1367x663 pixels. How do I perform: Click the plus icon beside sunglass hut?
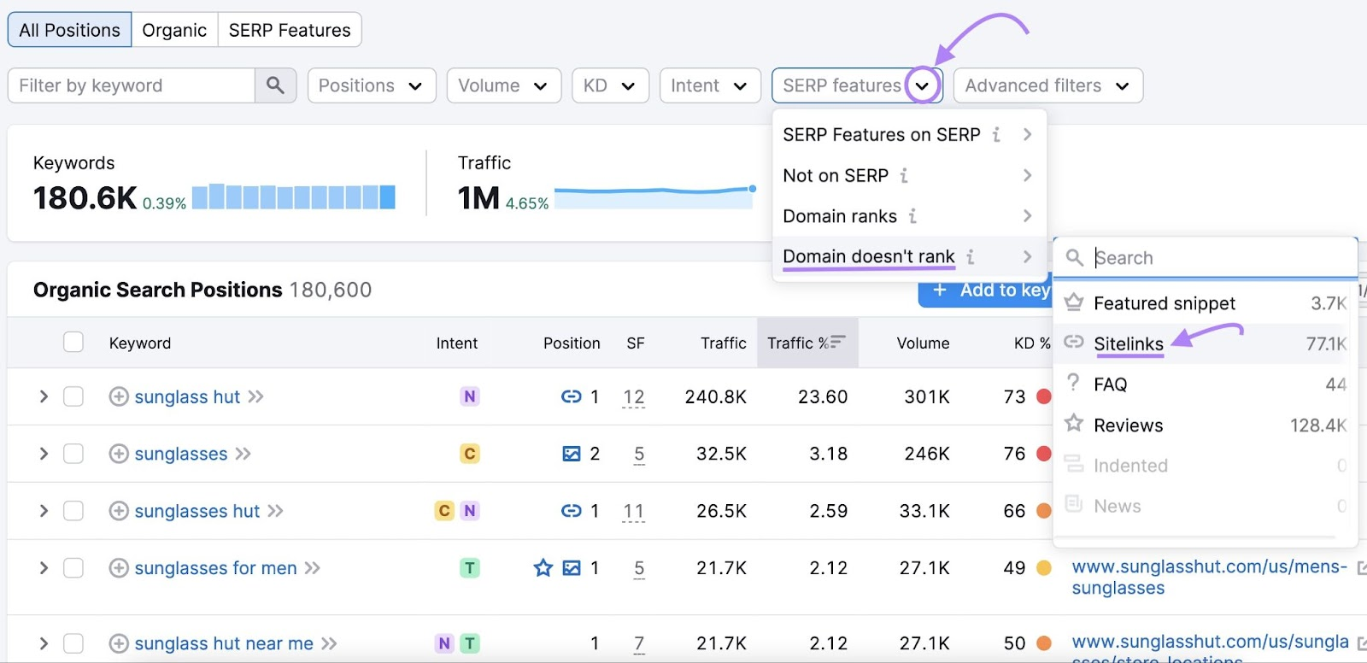tap(119, 396)
